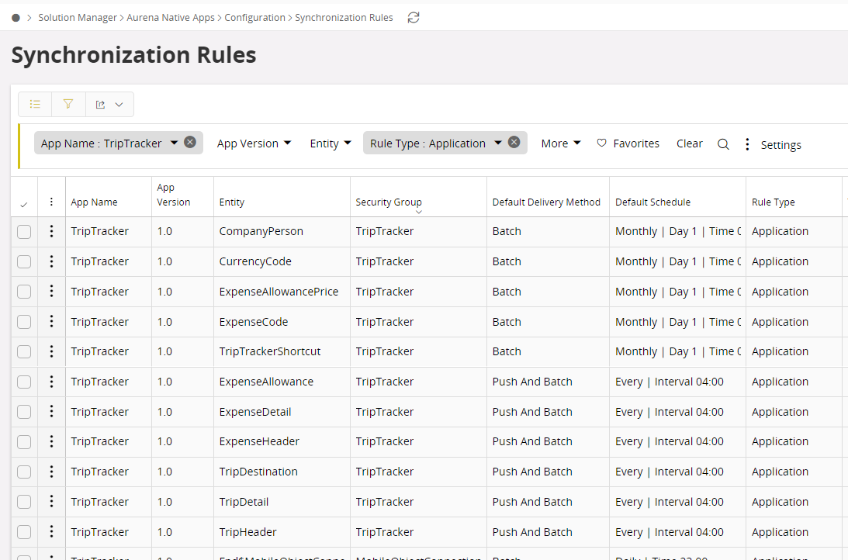Go to Aurena Native Apps breadcrumb
This screenshot has height=560, width=848.
click(171, 17)
